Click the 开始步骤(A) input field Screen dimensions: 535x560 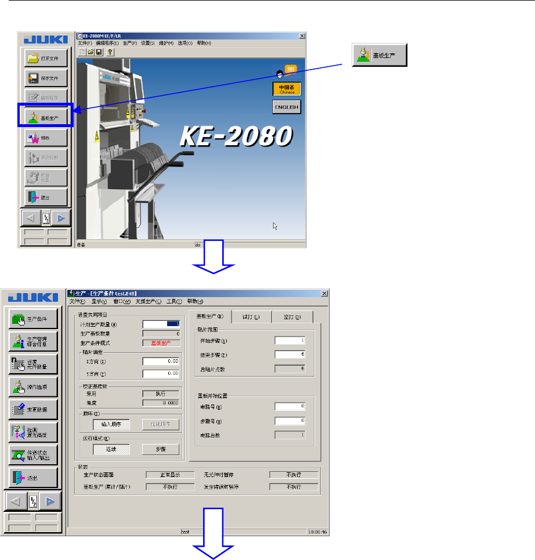tap(290, 341)
